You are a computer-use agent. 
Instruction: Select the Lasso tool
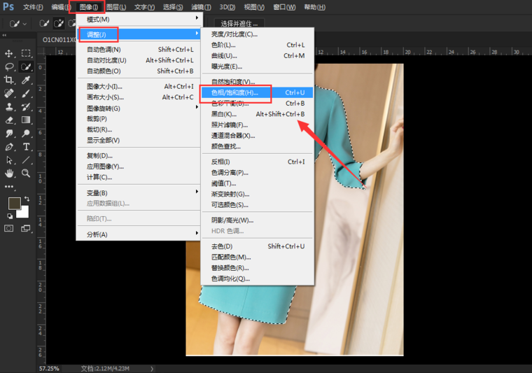[9, 66]
